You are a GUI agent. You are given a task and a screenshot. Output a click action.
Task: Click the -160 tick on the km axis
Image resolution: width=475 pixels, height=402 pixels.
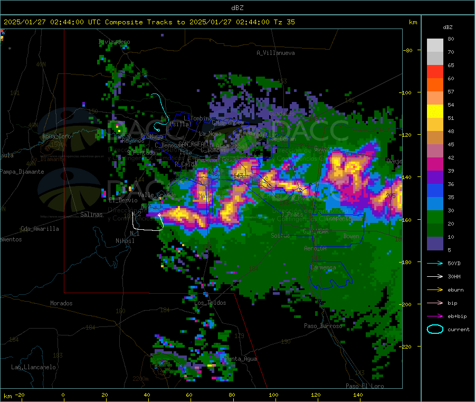click(x=406, y=220)
